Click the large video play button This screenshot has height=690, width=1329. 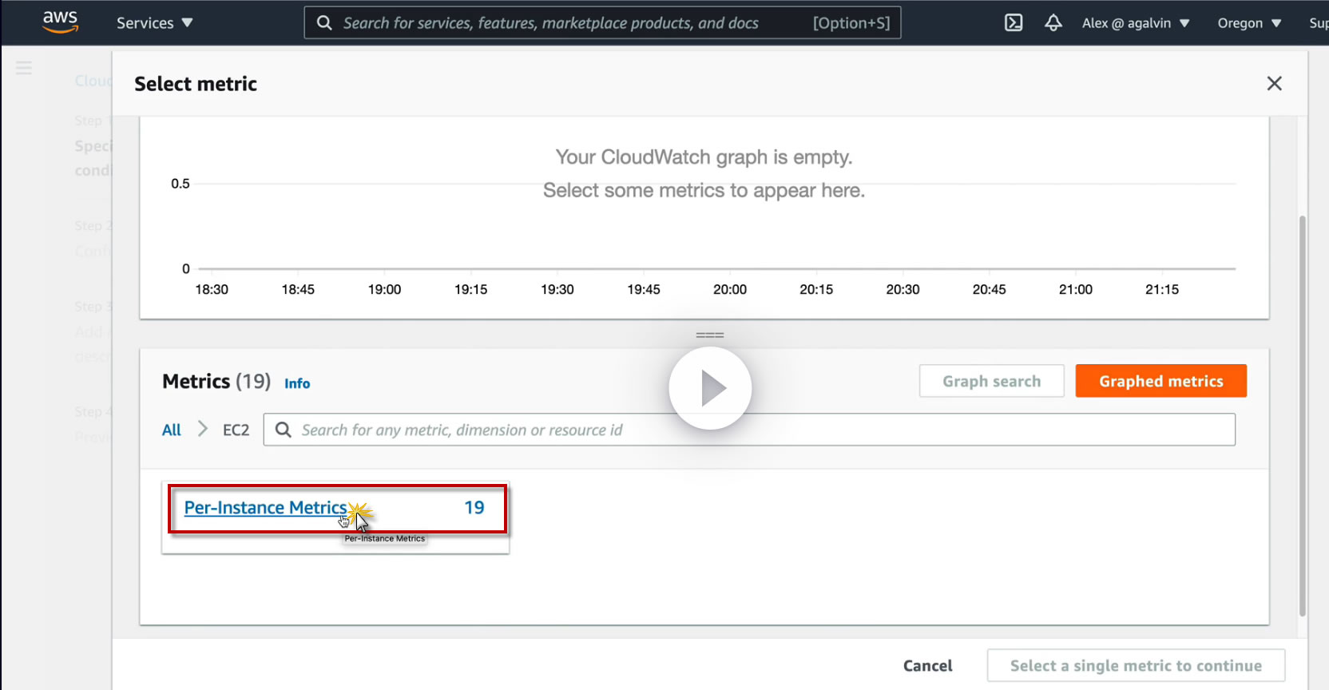pyautogui.click(x=710, y=388)
